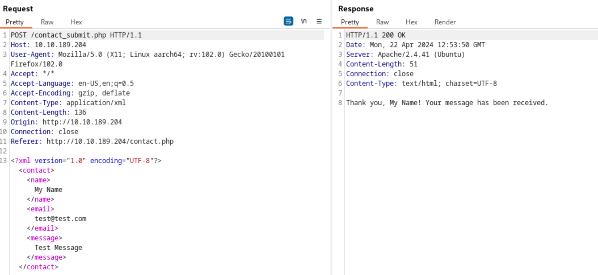Screen dimensions: 598x275
Task: Open the Response Raw tab
Action: click(x=382, y=22)
